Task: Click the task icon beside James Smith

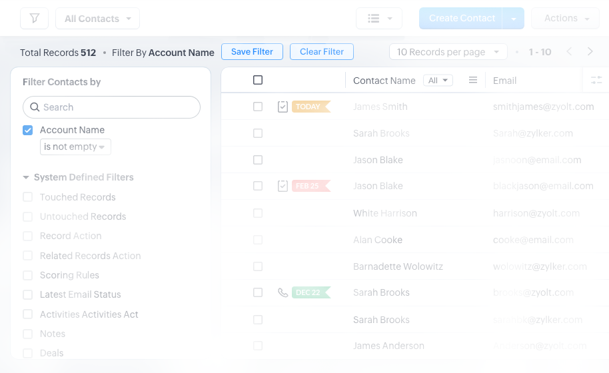Action: pyautogui.click(x=283, y=107)
